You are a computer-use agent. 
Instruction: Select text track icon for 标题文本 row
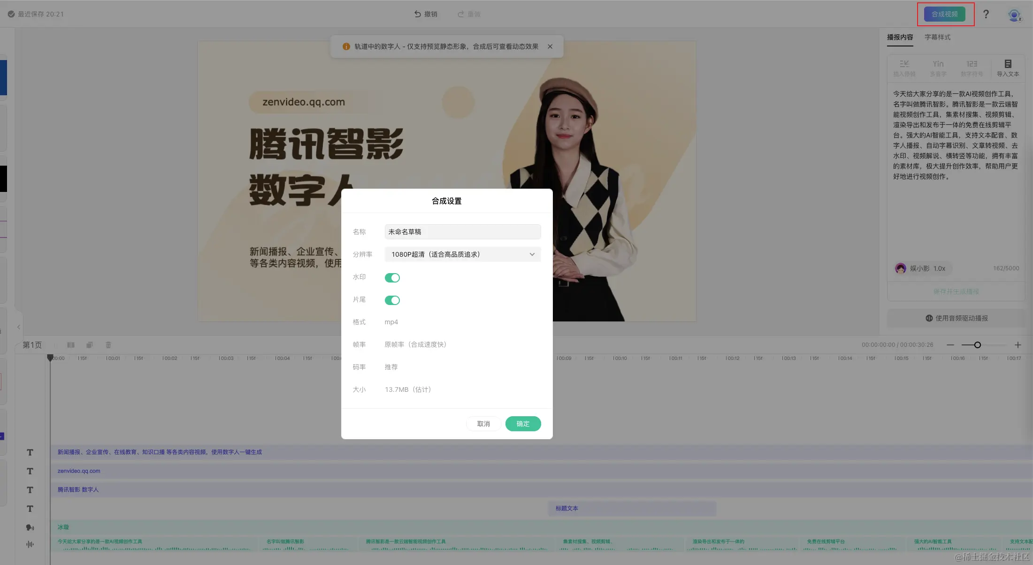click(x=30, y=509)
